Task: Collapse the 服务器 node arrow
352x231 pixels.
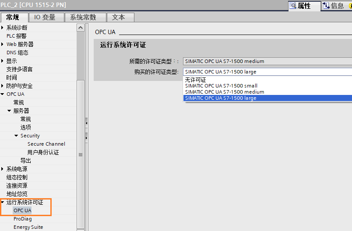Action: [9, 111]
